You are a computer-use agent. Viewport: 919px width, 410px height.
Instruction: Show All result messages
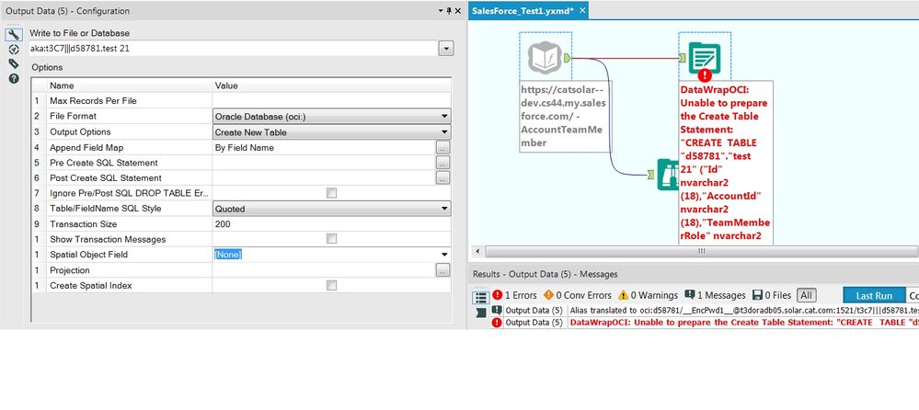point(806,295)
